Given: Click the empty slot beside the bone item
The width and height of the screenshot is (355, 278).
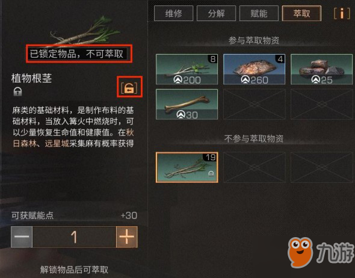Looking at the screenshot, I should point(254,104).
